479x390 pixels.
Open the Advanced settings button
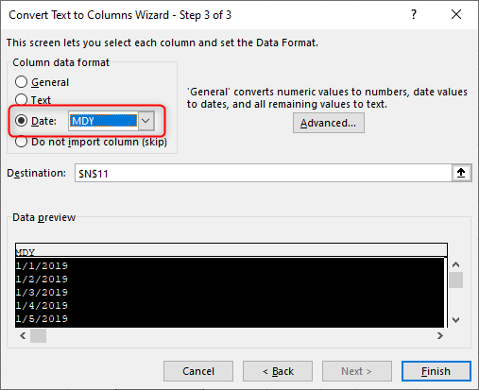click(329, 123)
